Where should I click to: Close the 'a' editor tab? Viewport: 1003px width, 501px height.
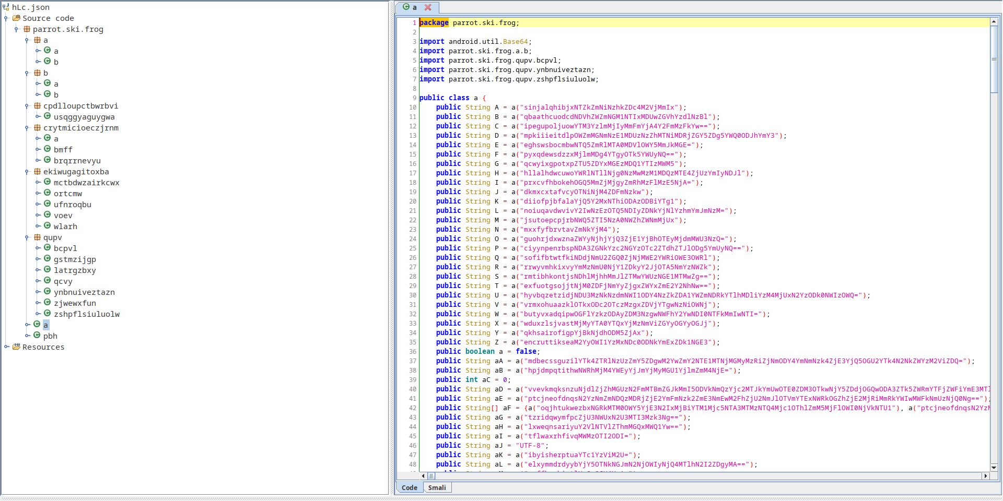click(x=428, y=7)
